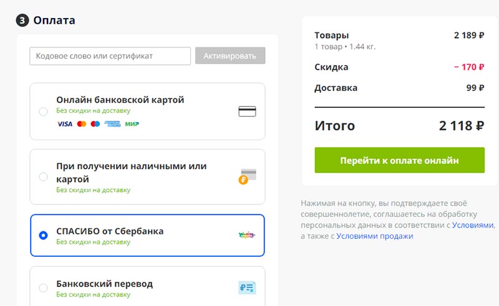Select При получении наличными radio button
Screen dimensions: 499x306
tap(43, 177)
